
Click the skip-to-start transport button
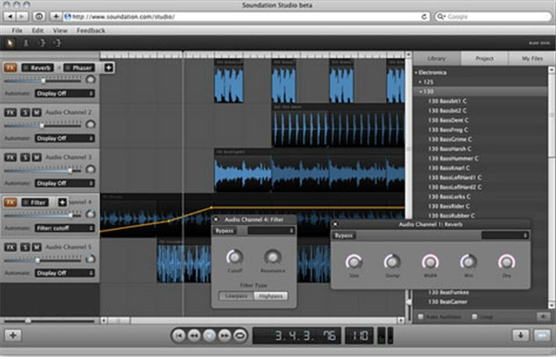click(x=180, y=336)
